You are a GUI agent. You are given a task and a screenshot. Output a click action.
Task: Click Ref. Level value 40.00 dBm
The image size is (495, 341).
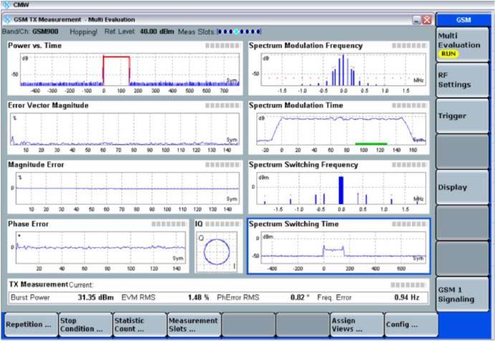[157, 32]
